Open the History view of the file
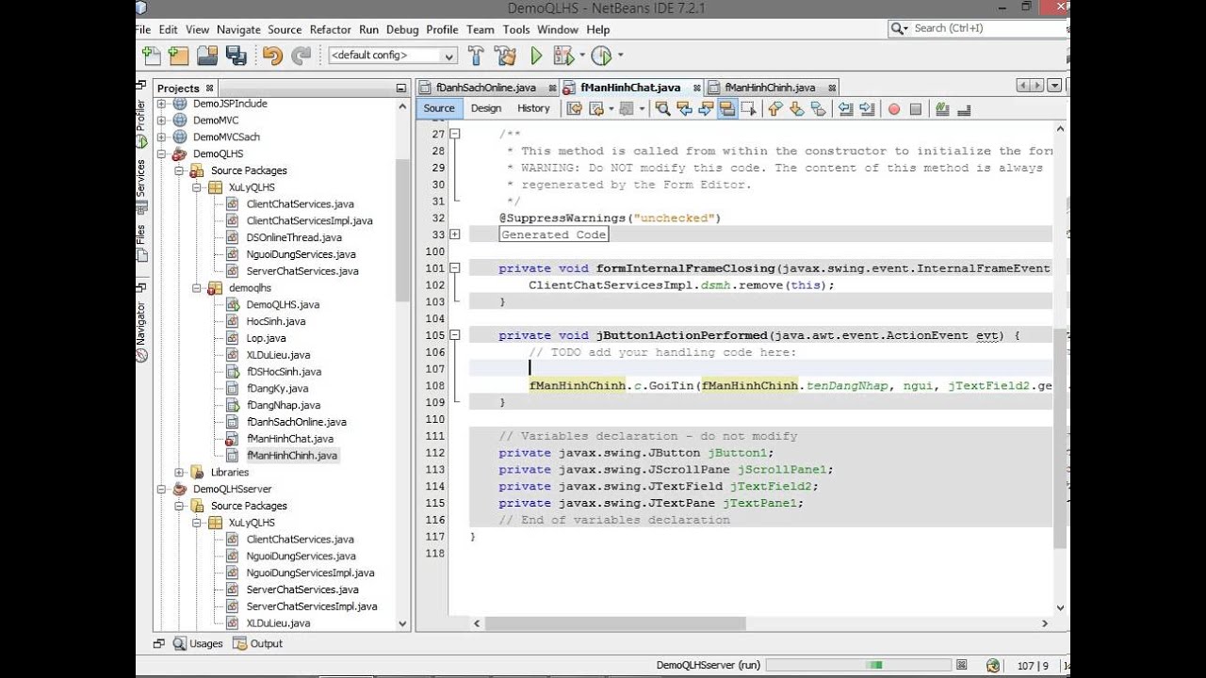1206x678 pixels. pos(533,108)
